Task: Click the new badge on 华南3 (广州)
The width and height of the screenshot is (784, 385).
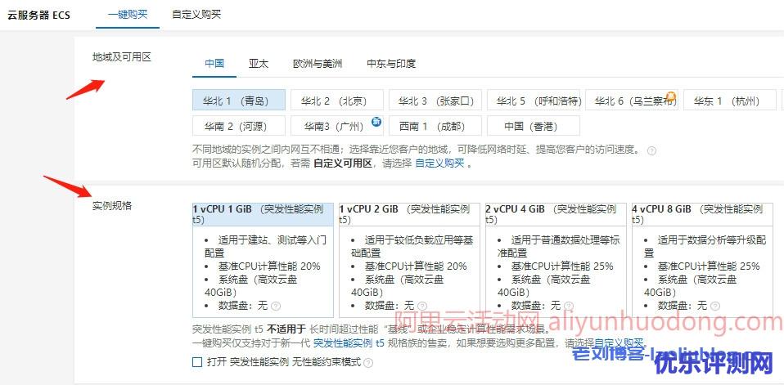Action: coord(376,121)
